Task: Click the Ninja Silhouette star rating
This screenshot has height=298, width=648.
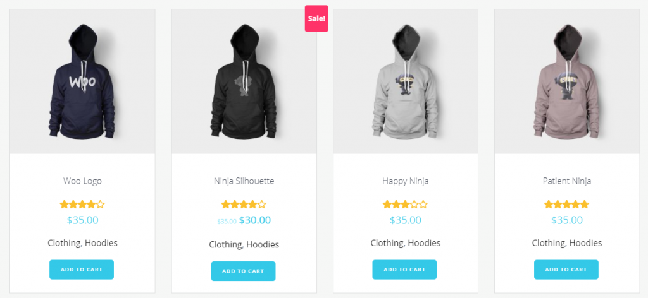Action: pyautogui.click(x=244, y=205)
